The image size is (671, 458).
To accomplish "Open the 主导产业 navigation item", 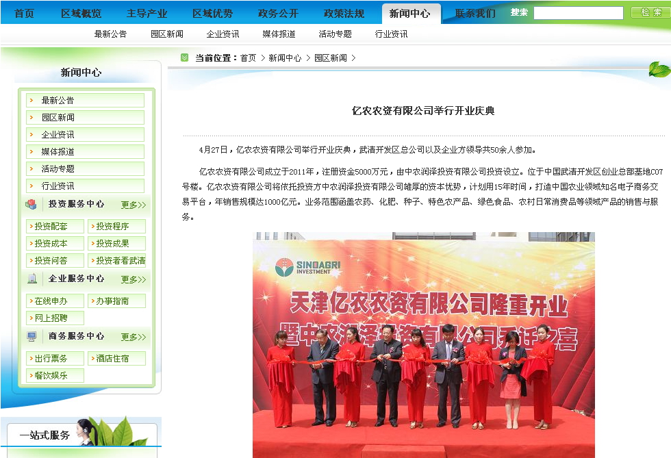I will click(x=147, y=14).
